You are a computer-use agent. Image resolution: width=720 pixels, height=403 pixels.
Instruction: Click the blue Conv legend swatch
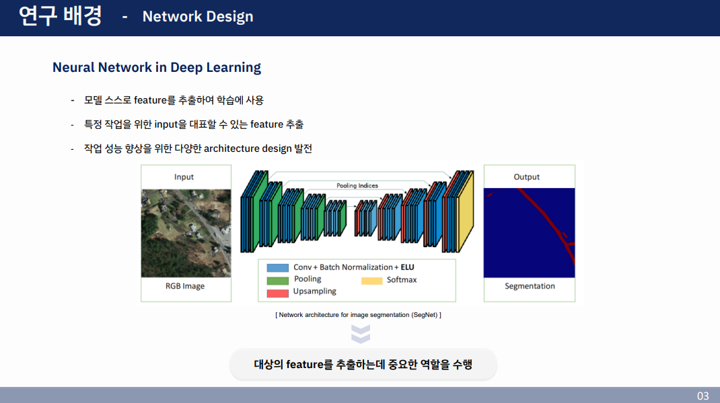278,268
